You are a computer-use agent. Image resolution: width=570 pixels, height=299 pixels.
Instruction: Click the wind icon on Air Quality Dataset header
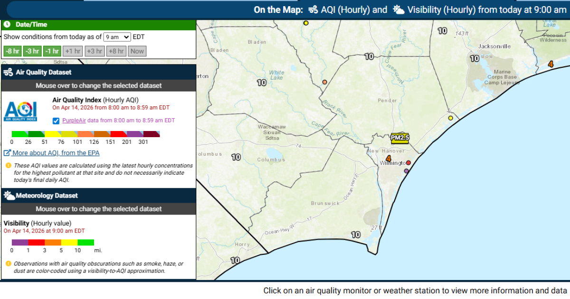tap(9, 72)
